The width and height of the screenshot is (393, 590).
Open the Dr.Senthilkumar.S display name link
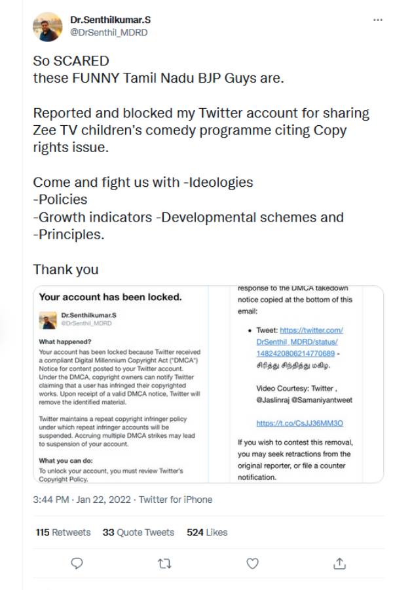pos(110,20)
